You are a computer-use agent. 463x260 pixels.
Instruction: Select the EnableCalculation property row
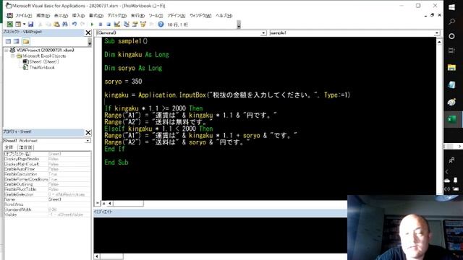47,174
